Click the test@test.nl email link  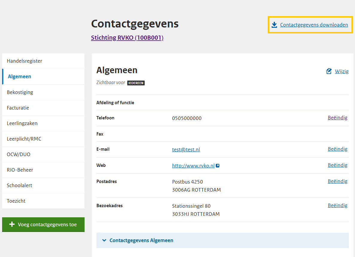186,149
